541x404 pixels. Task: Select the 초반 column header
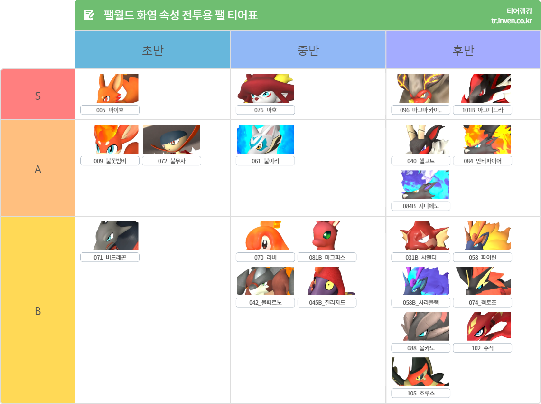[x=152, y=50]
